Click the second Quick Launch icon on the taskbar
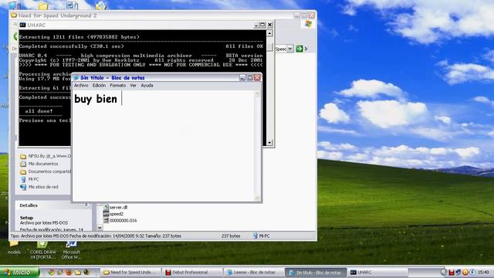Image resolution: width=494 pixels, height=278 pixels. pyautogui.click(x=60, y=272)
